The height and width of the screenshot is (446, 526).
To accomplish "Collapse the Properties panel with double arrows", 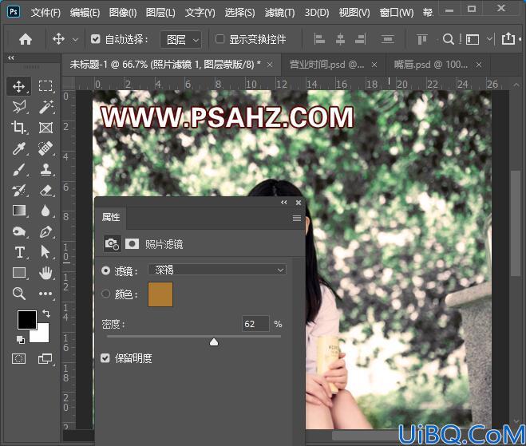I will pos(284,202).
